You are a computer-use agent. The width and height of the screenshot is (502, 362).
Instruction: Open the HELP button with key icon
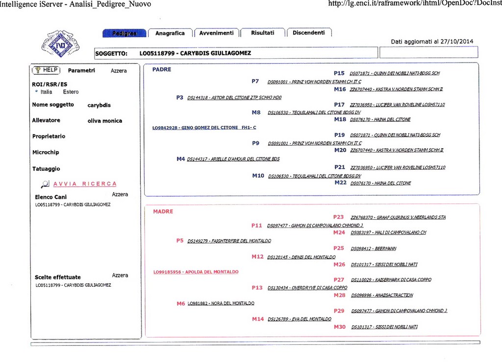(46, 70)
